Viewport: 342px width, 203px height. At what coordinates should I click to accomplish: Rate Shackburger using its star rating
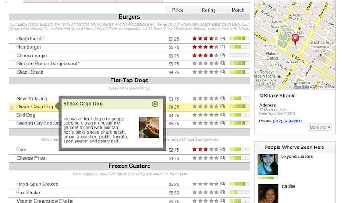pos(206,39)
